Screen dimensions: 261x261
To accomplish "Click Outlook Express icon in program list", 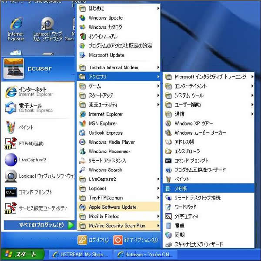I will (83, 133).
